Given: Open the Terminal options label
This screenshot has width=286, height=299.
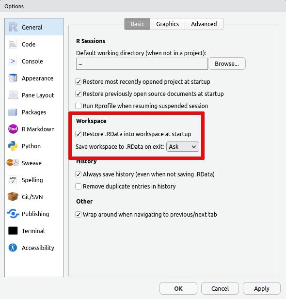Looking at the screenshot, I should pos(33,231).
